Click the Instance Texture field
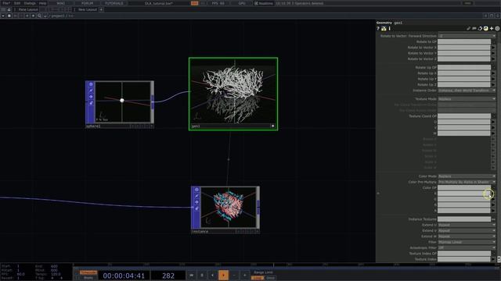 (x=464, y=219)
